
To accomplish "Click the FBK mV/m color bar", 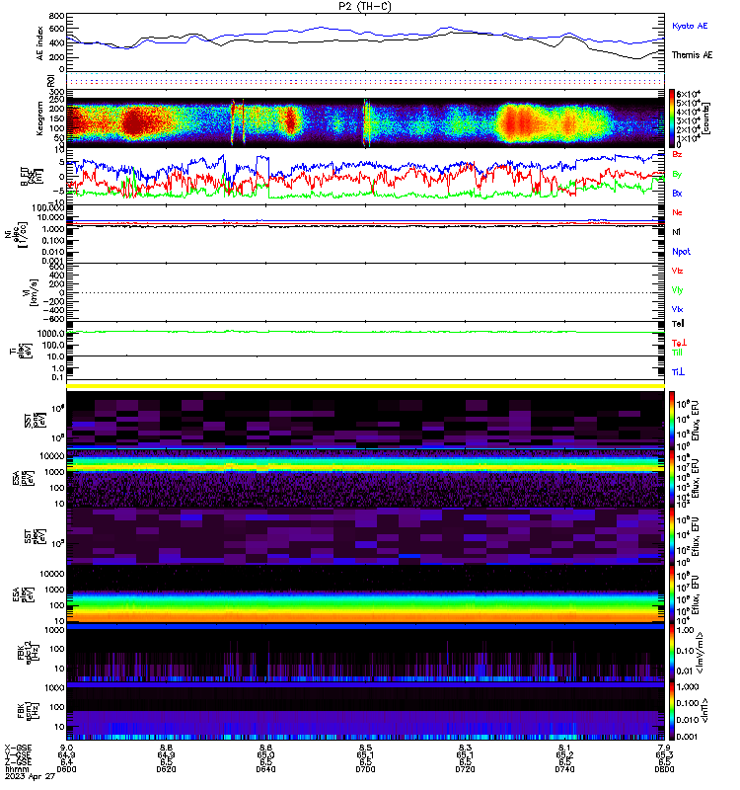I will (x=672, y=653).
